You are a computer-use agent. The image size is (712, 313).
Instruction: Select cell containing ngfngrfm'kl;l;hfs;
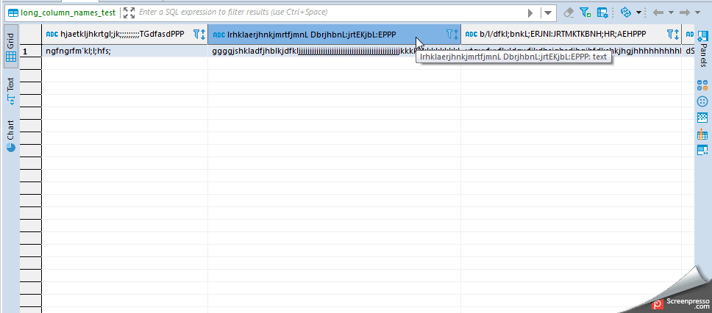click(124, 51)
